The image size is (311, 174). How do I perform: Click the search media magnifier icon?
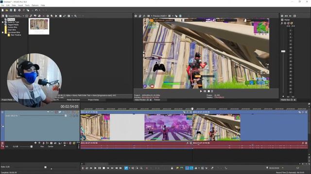(x=75, y=16)
